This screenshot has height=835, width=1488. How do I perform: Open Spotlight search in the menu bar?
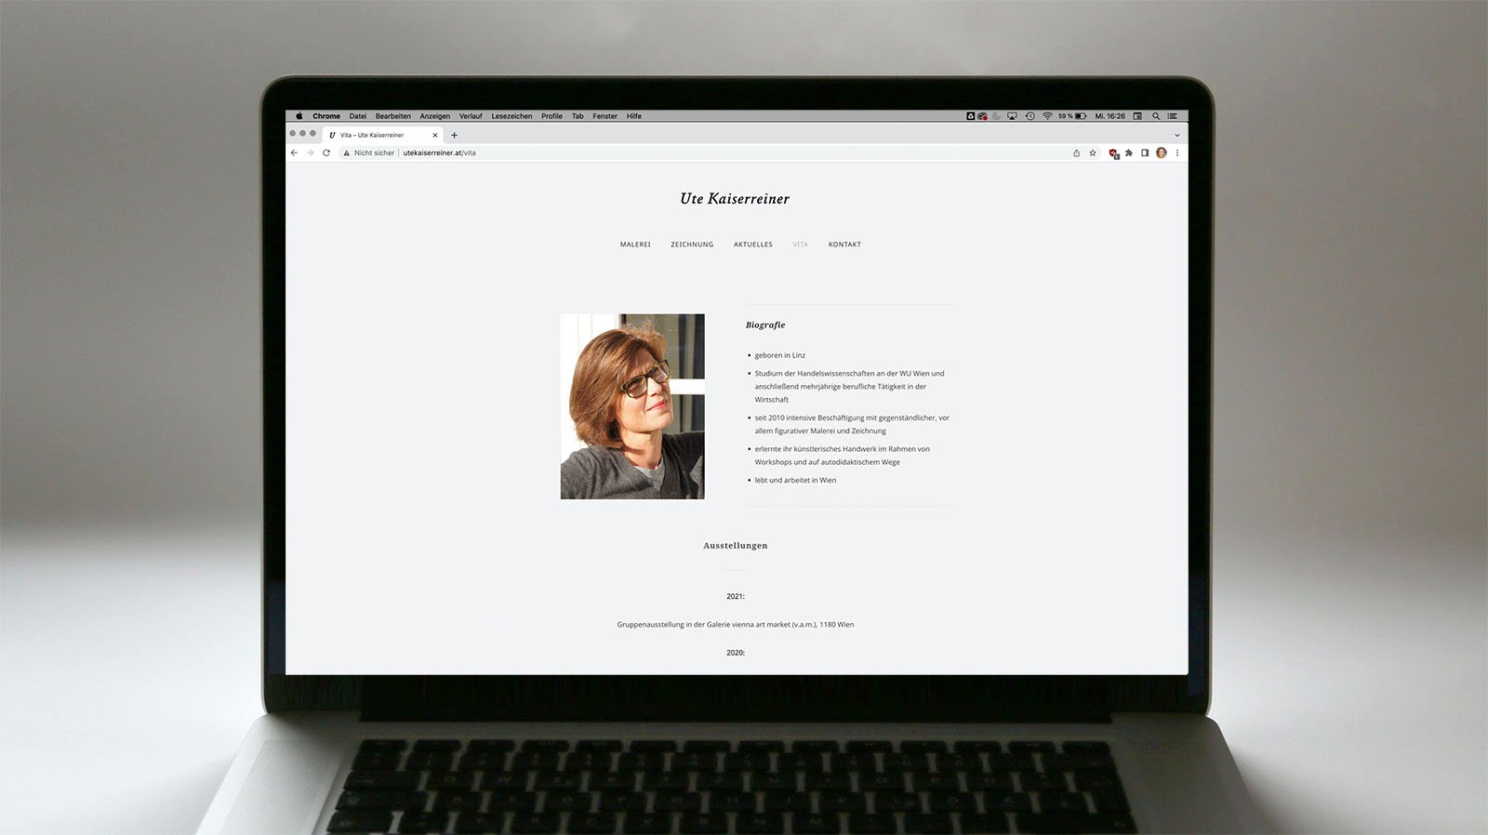coord(1156,116)
